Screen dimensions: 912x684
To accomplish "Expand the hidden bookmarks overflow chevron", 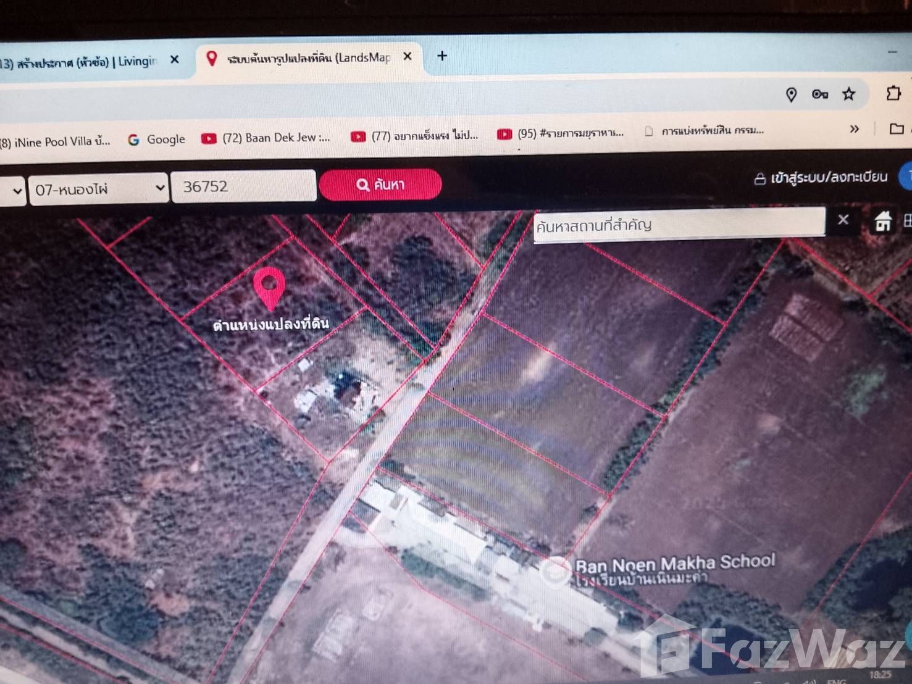I will [855, 129].
